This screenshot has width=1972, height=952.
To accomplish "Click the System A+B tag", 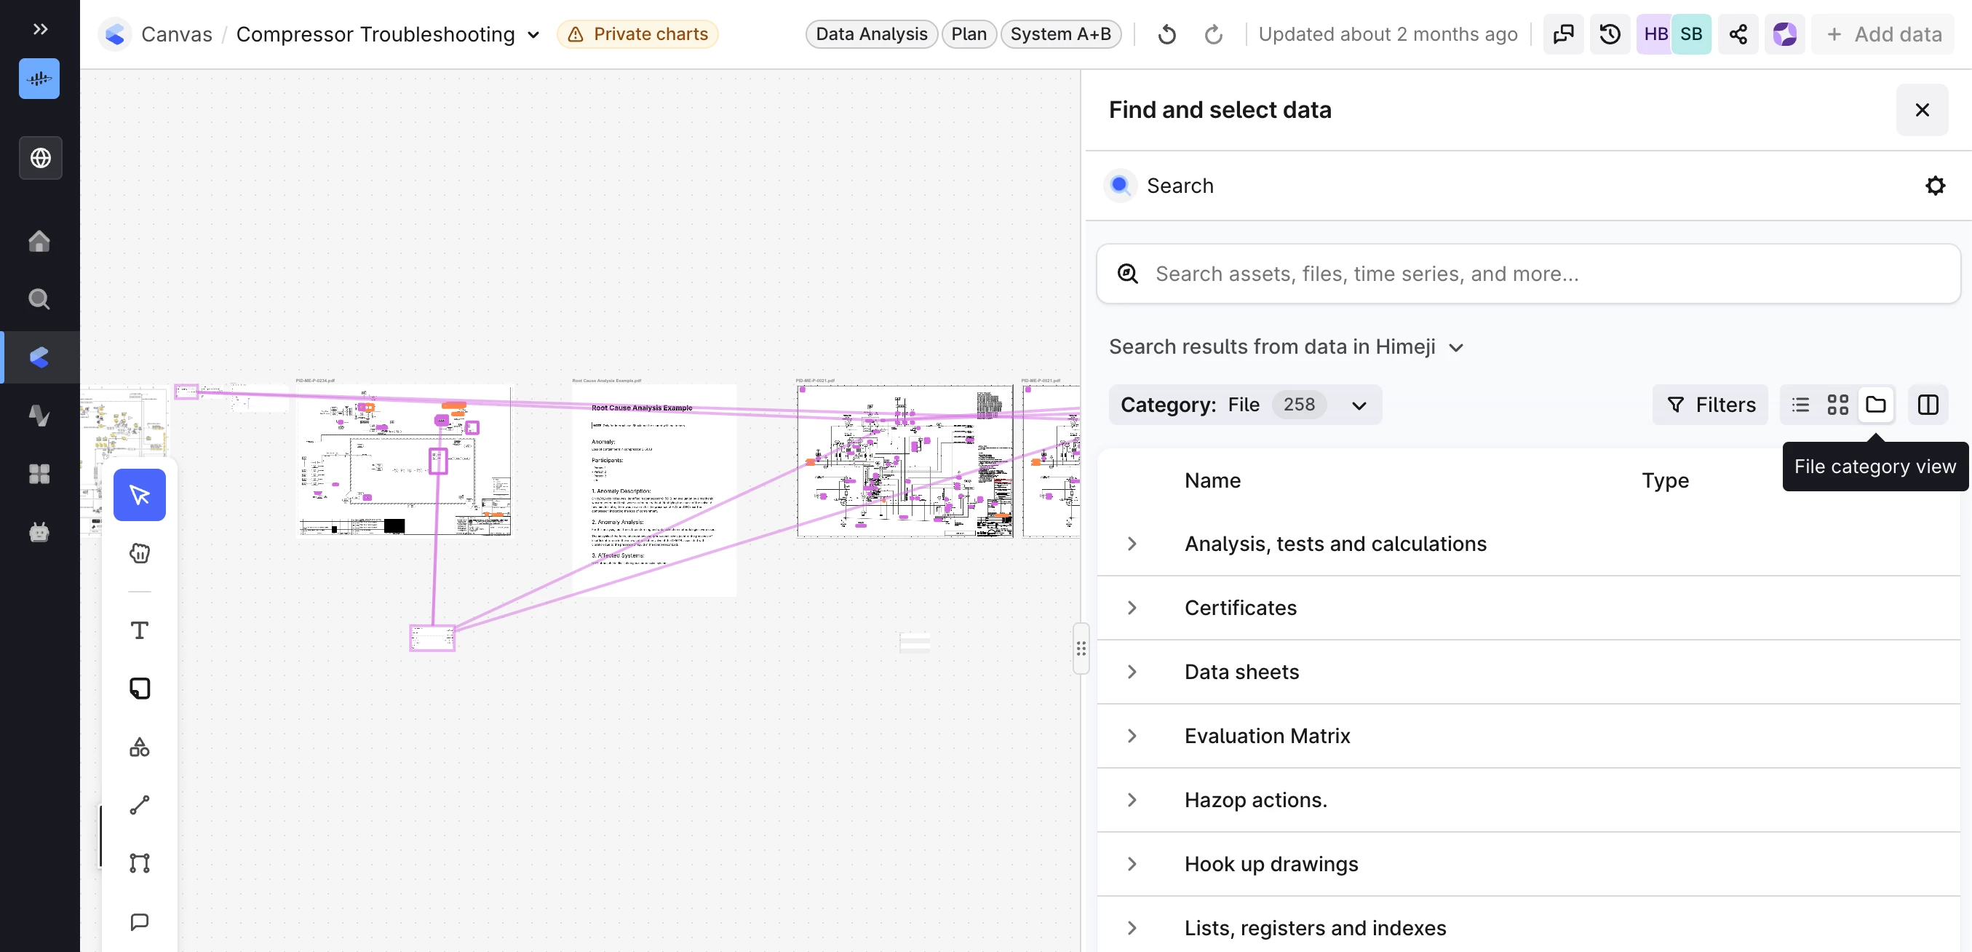I will pyautogui.click(x=1060, y=34).
